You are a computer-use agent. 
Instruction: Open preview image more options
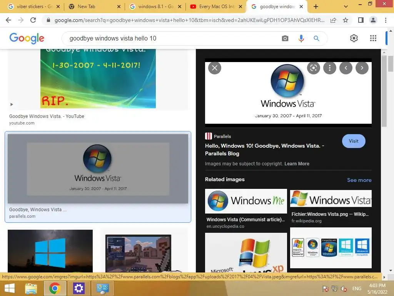pyautogui.click(x=330, y=68)
